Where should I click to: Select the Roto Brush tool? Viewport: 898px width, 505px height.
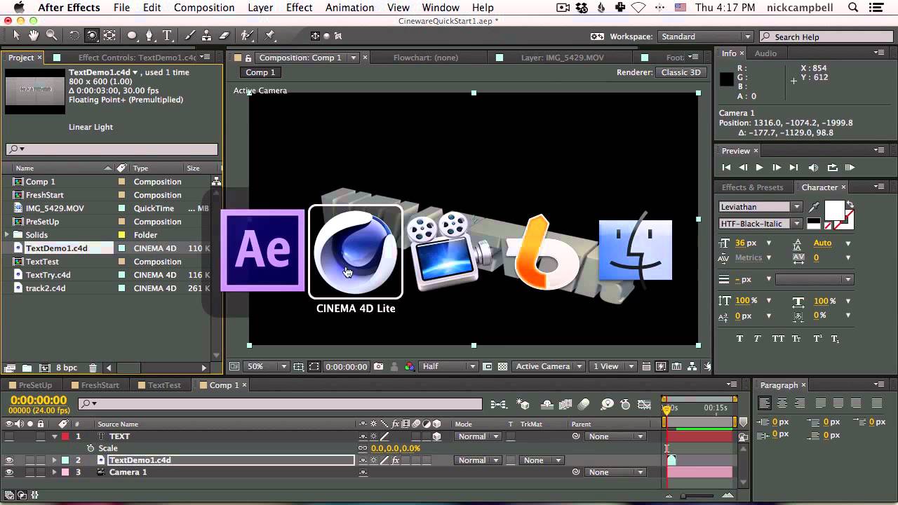(247, 35)
